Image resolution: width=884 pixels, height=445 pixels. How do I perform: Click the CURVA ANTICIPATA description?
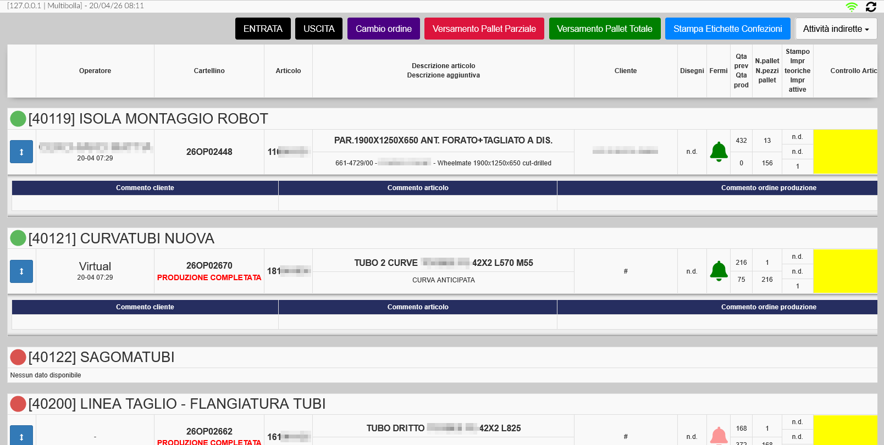[x=443, y=280]
